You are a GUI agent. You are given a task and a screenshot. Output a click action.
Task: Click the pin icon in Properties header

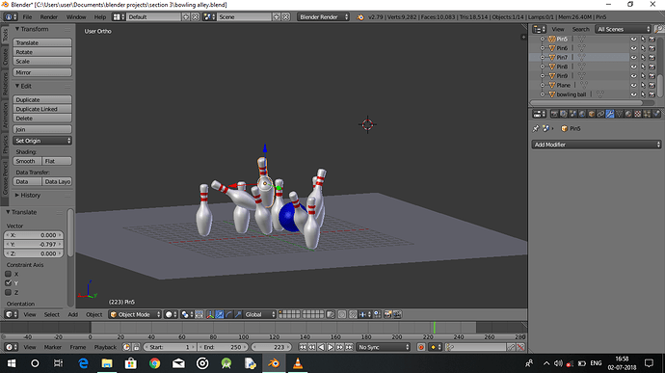pos(536,128)
